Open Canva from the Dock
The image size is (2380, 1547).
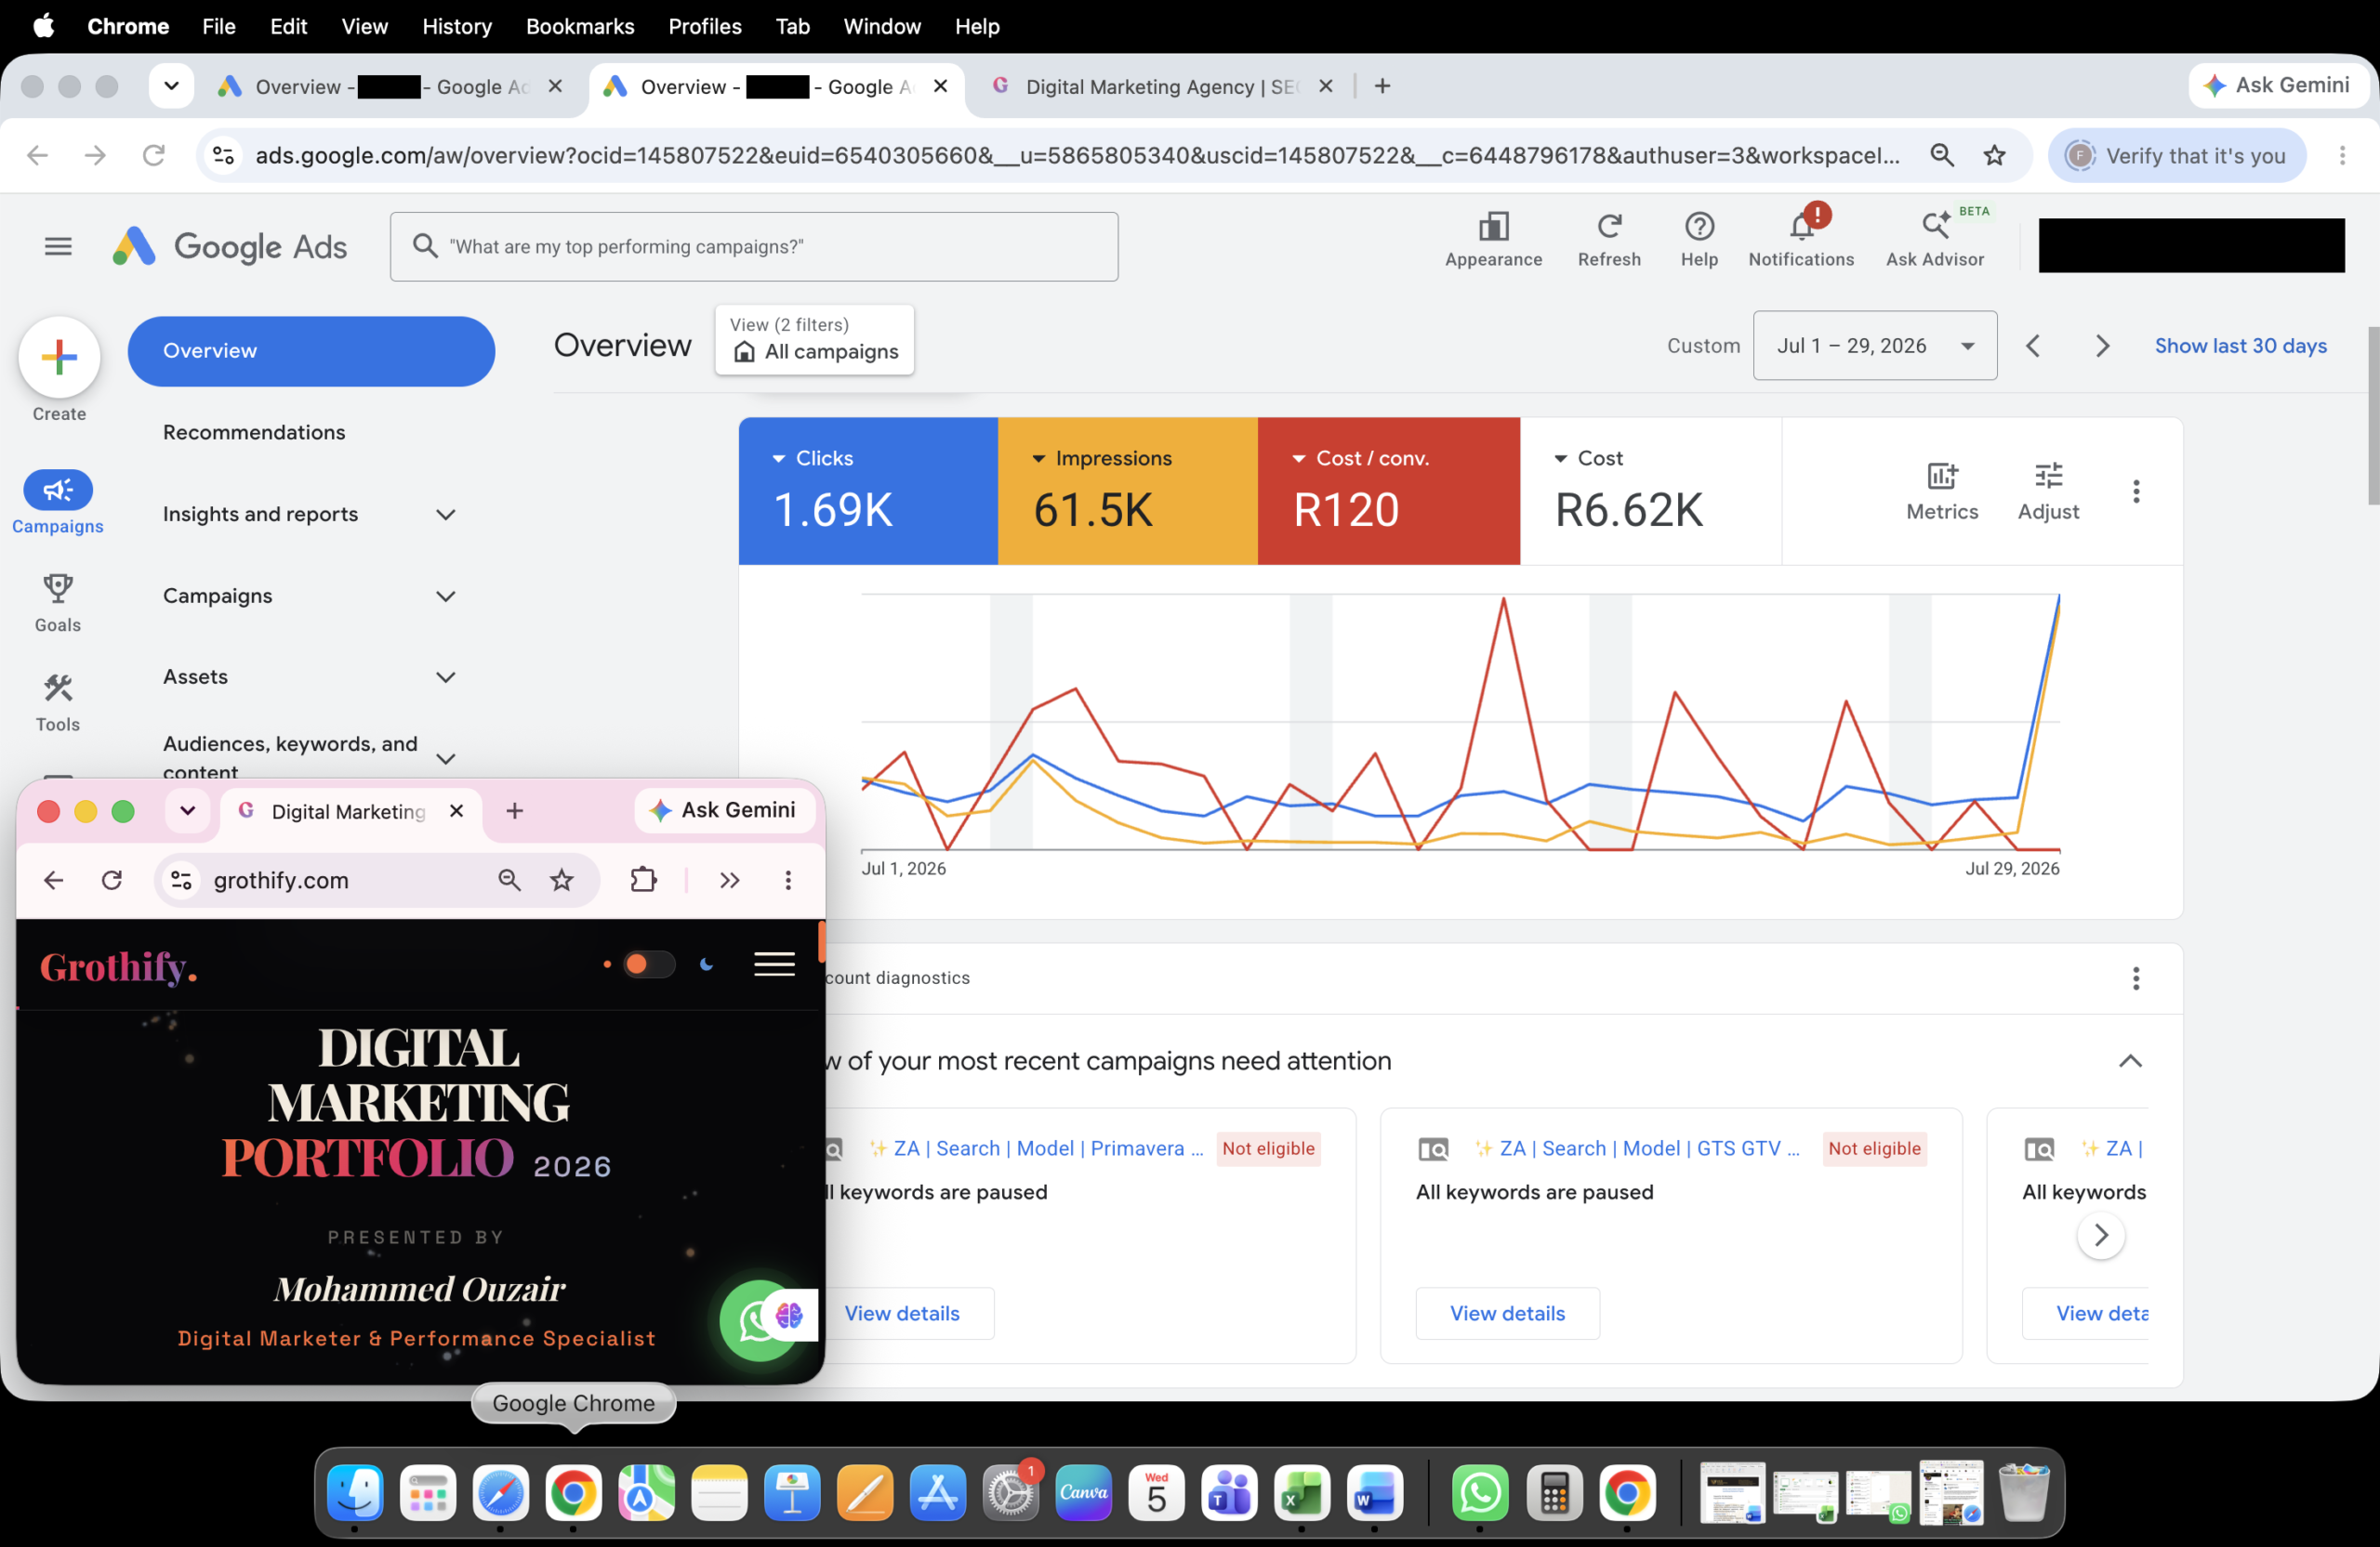(x=1083, y=1494)
